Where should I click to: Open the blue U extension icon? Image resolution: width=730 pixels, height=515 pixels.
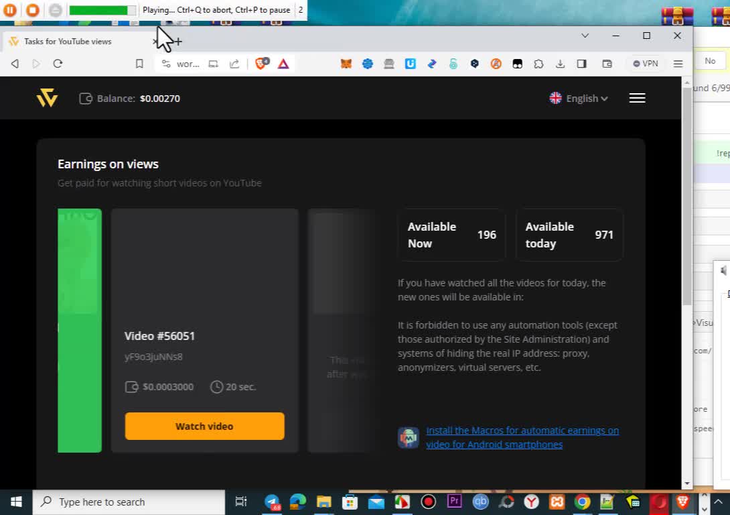click(410, 64)
